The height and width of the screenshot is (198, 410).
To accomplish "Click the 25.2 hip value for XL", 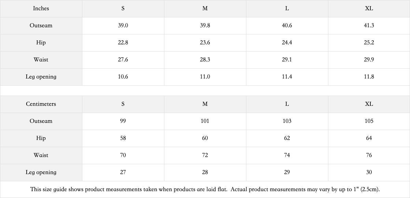I will (369, 43).
